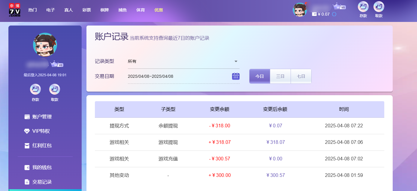Click the user avatar in the header
Viewport: 417px width, 191px height.
coord(300,10)
